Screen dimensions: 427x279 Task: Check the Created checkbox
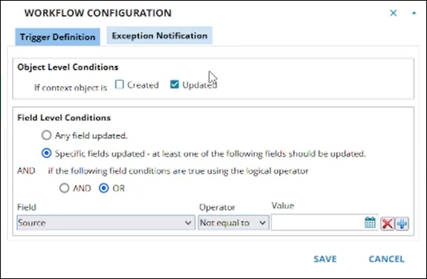point(120,85)
